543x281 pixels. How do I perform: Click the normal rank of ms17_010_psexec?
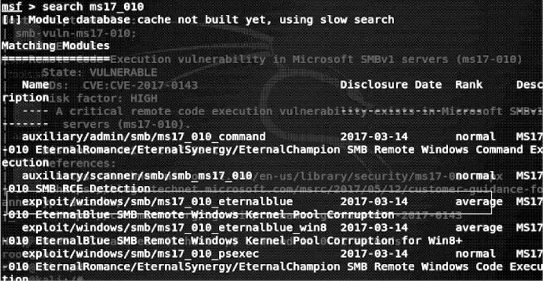pos(475,254)
